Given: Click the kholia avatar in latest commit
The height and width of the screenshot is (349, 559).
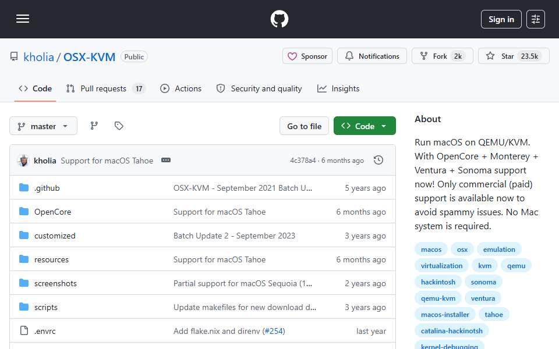Looking at the screenshot, I should [x=23, y=161].
